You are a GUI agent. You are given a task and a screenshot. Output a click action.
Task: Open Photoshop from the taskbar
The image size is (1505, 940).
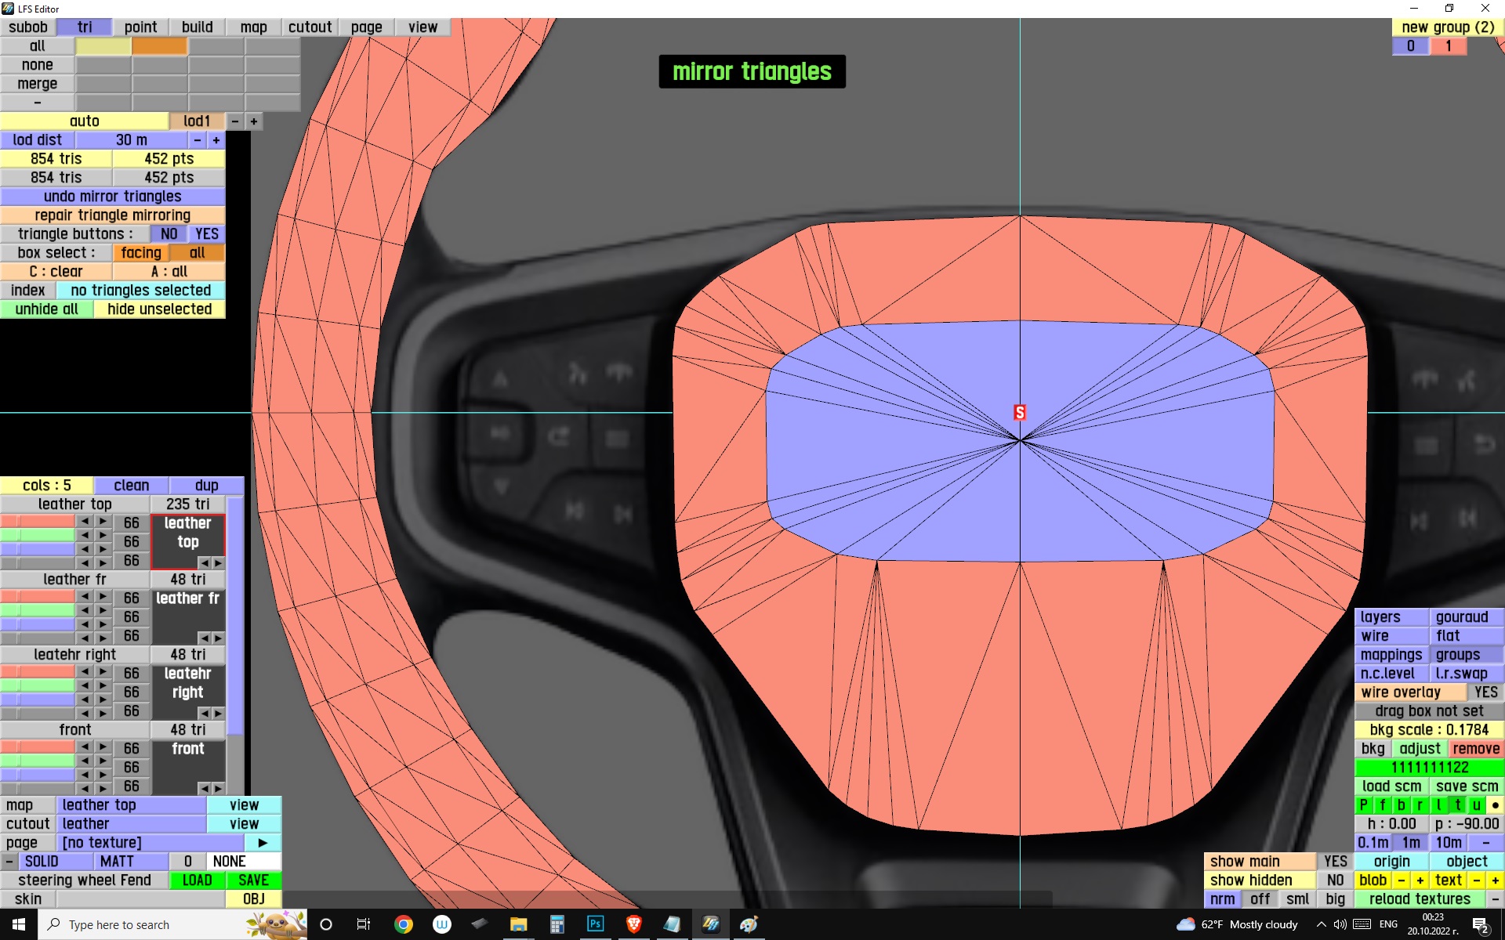pos(595,924)
